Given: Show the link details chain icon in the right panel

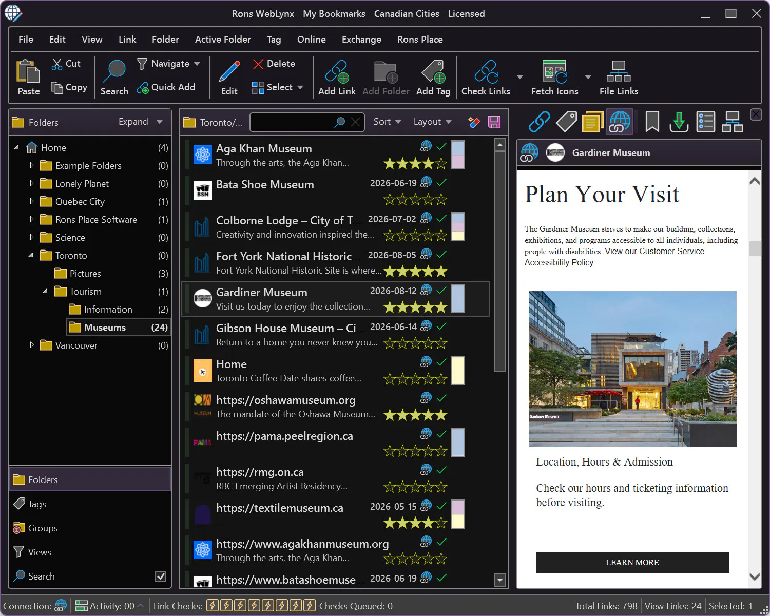Looking at the screenshot, I should [x=540, y=122].
